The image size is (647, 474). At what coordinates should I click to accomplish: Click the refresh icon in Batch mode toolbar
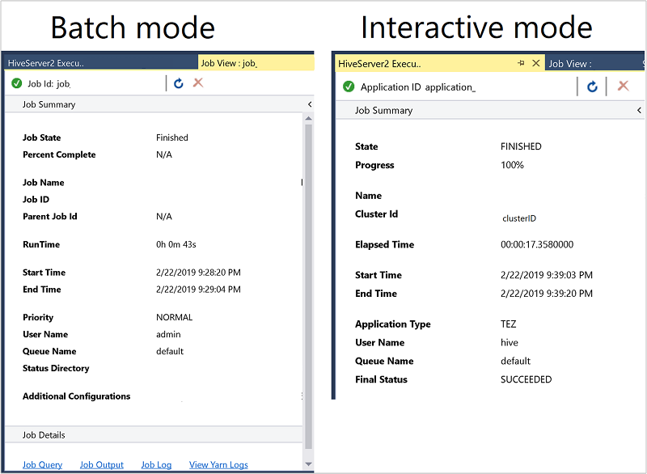(178, 82)
